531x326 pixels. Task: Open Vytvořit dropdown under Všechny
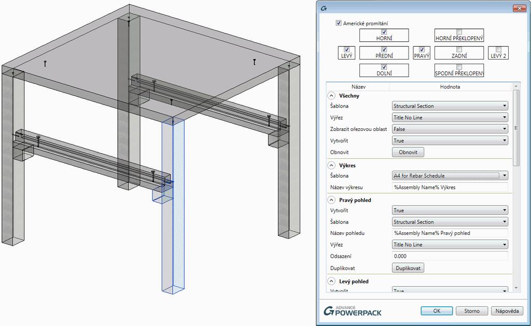pos(450,141)
